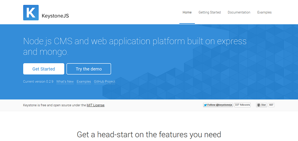Go to the Home nav tab
This screenshot has height=141, width=298.
(x=187, y=12)
